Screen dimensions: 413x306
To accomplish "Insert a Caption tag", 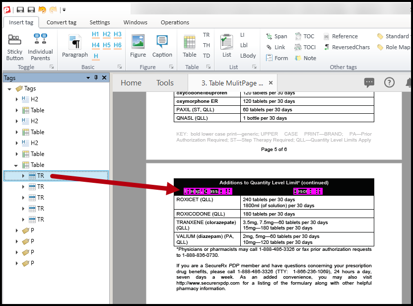I will (x=162, y=46).
